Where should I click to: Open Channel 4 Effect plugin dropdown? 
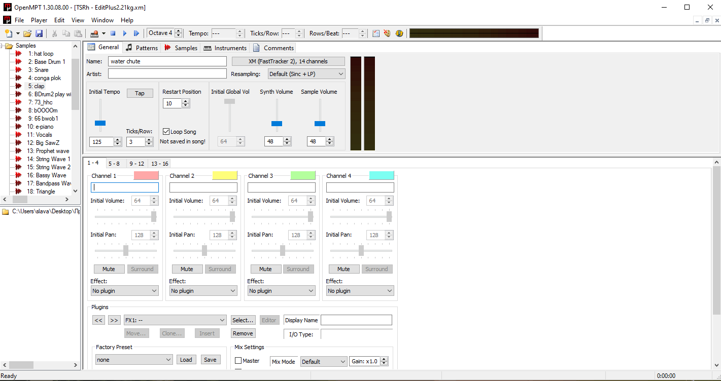click(x=360, y=291)
